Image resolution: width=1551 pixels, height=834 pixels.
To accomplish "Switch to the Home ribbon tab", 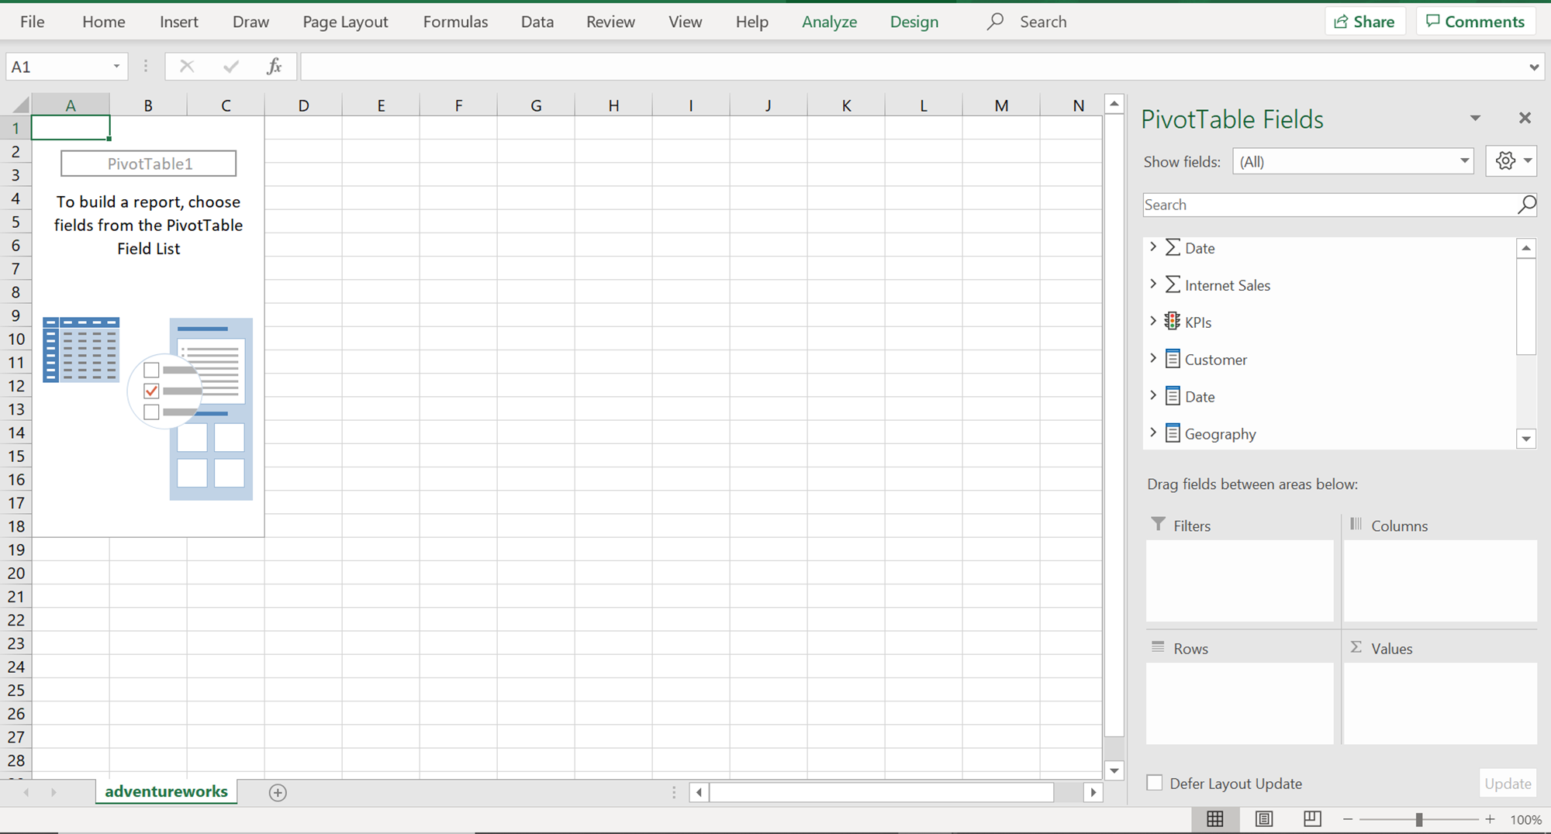I will [103, 22].
